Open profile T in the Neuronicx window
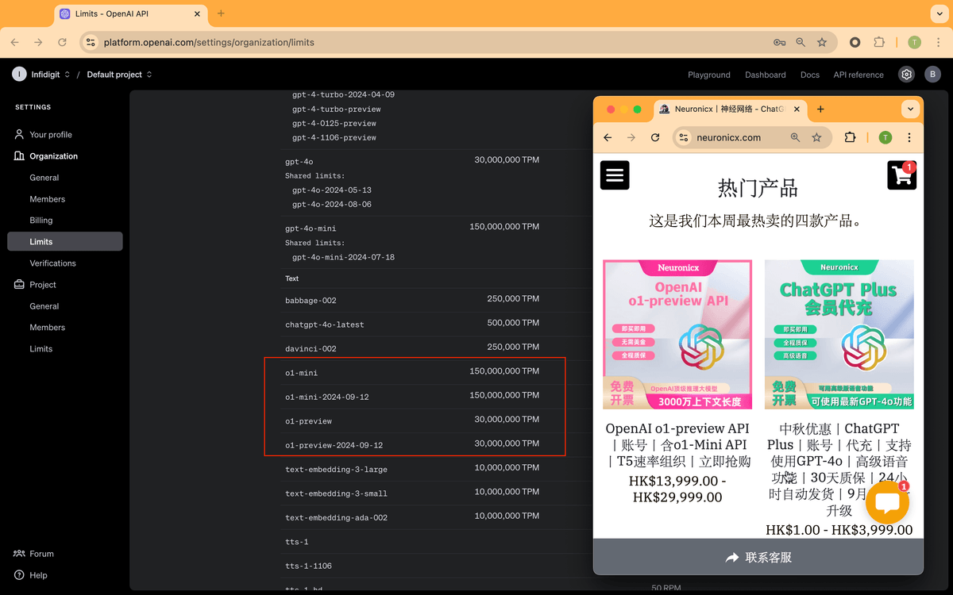953x595 pixels. coord(885,137)
